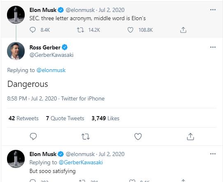
Task: Open more options menu on Ross Gerber's tweet
Action: pos(213,47)
